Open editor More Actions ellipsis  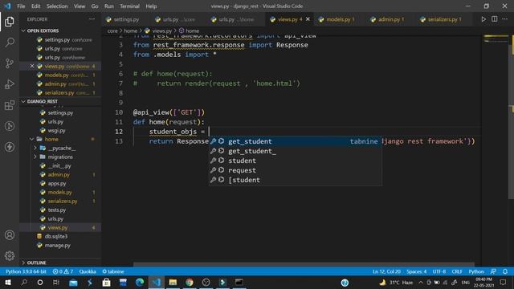pyautogui.click(x=505, y=19)
